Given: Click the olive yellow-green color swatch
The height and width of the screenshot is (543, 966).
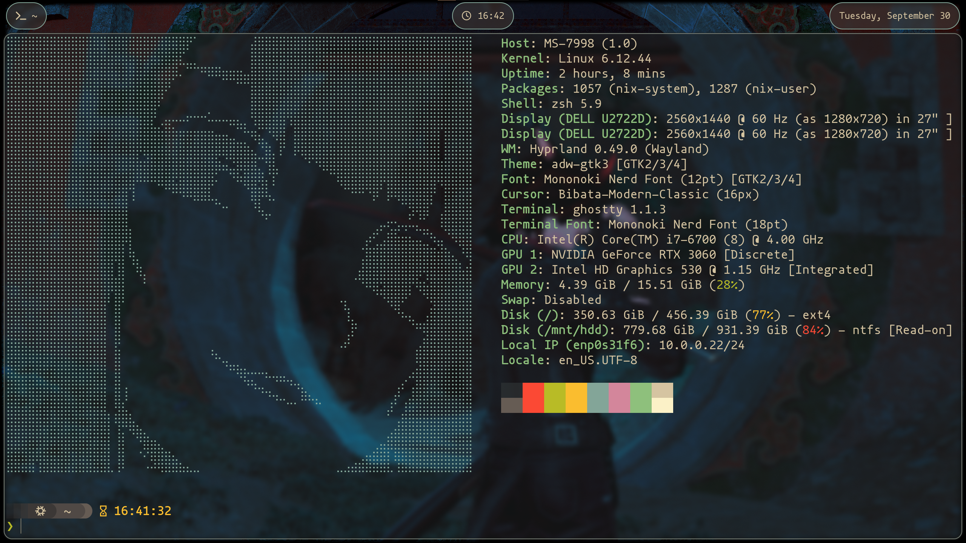Looking at the screenshot, I should click(x=554, y=398).
